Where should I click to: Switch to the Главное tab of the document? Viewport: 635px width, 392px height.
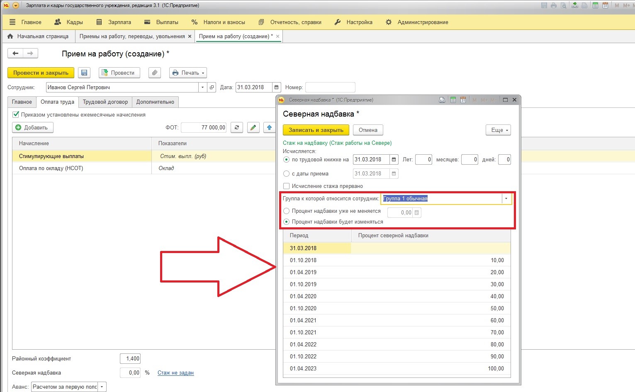[22, 102]
